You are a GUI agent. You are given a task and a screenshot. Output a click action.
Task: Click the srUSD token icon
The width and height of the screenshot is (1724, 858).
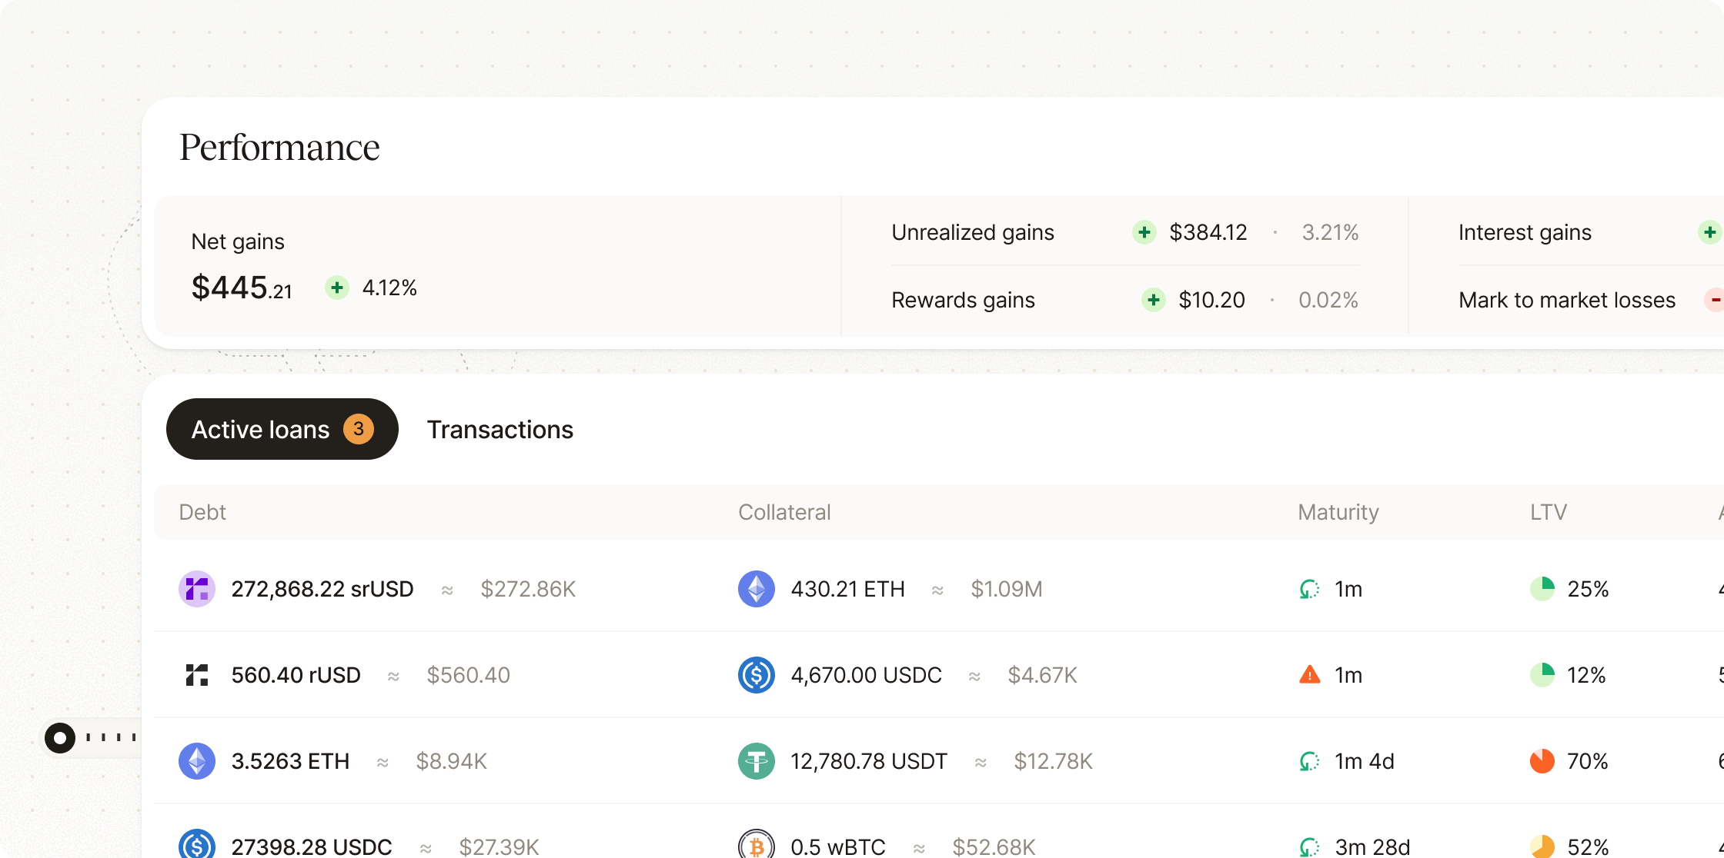point(197,589)
